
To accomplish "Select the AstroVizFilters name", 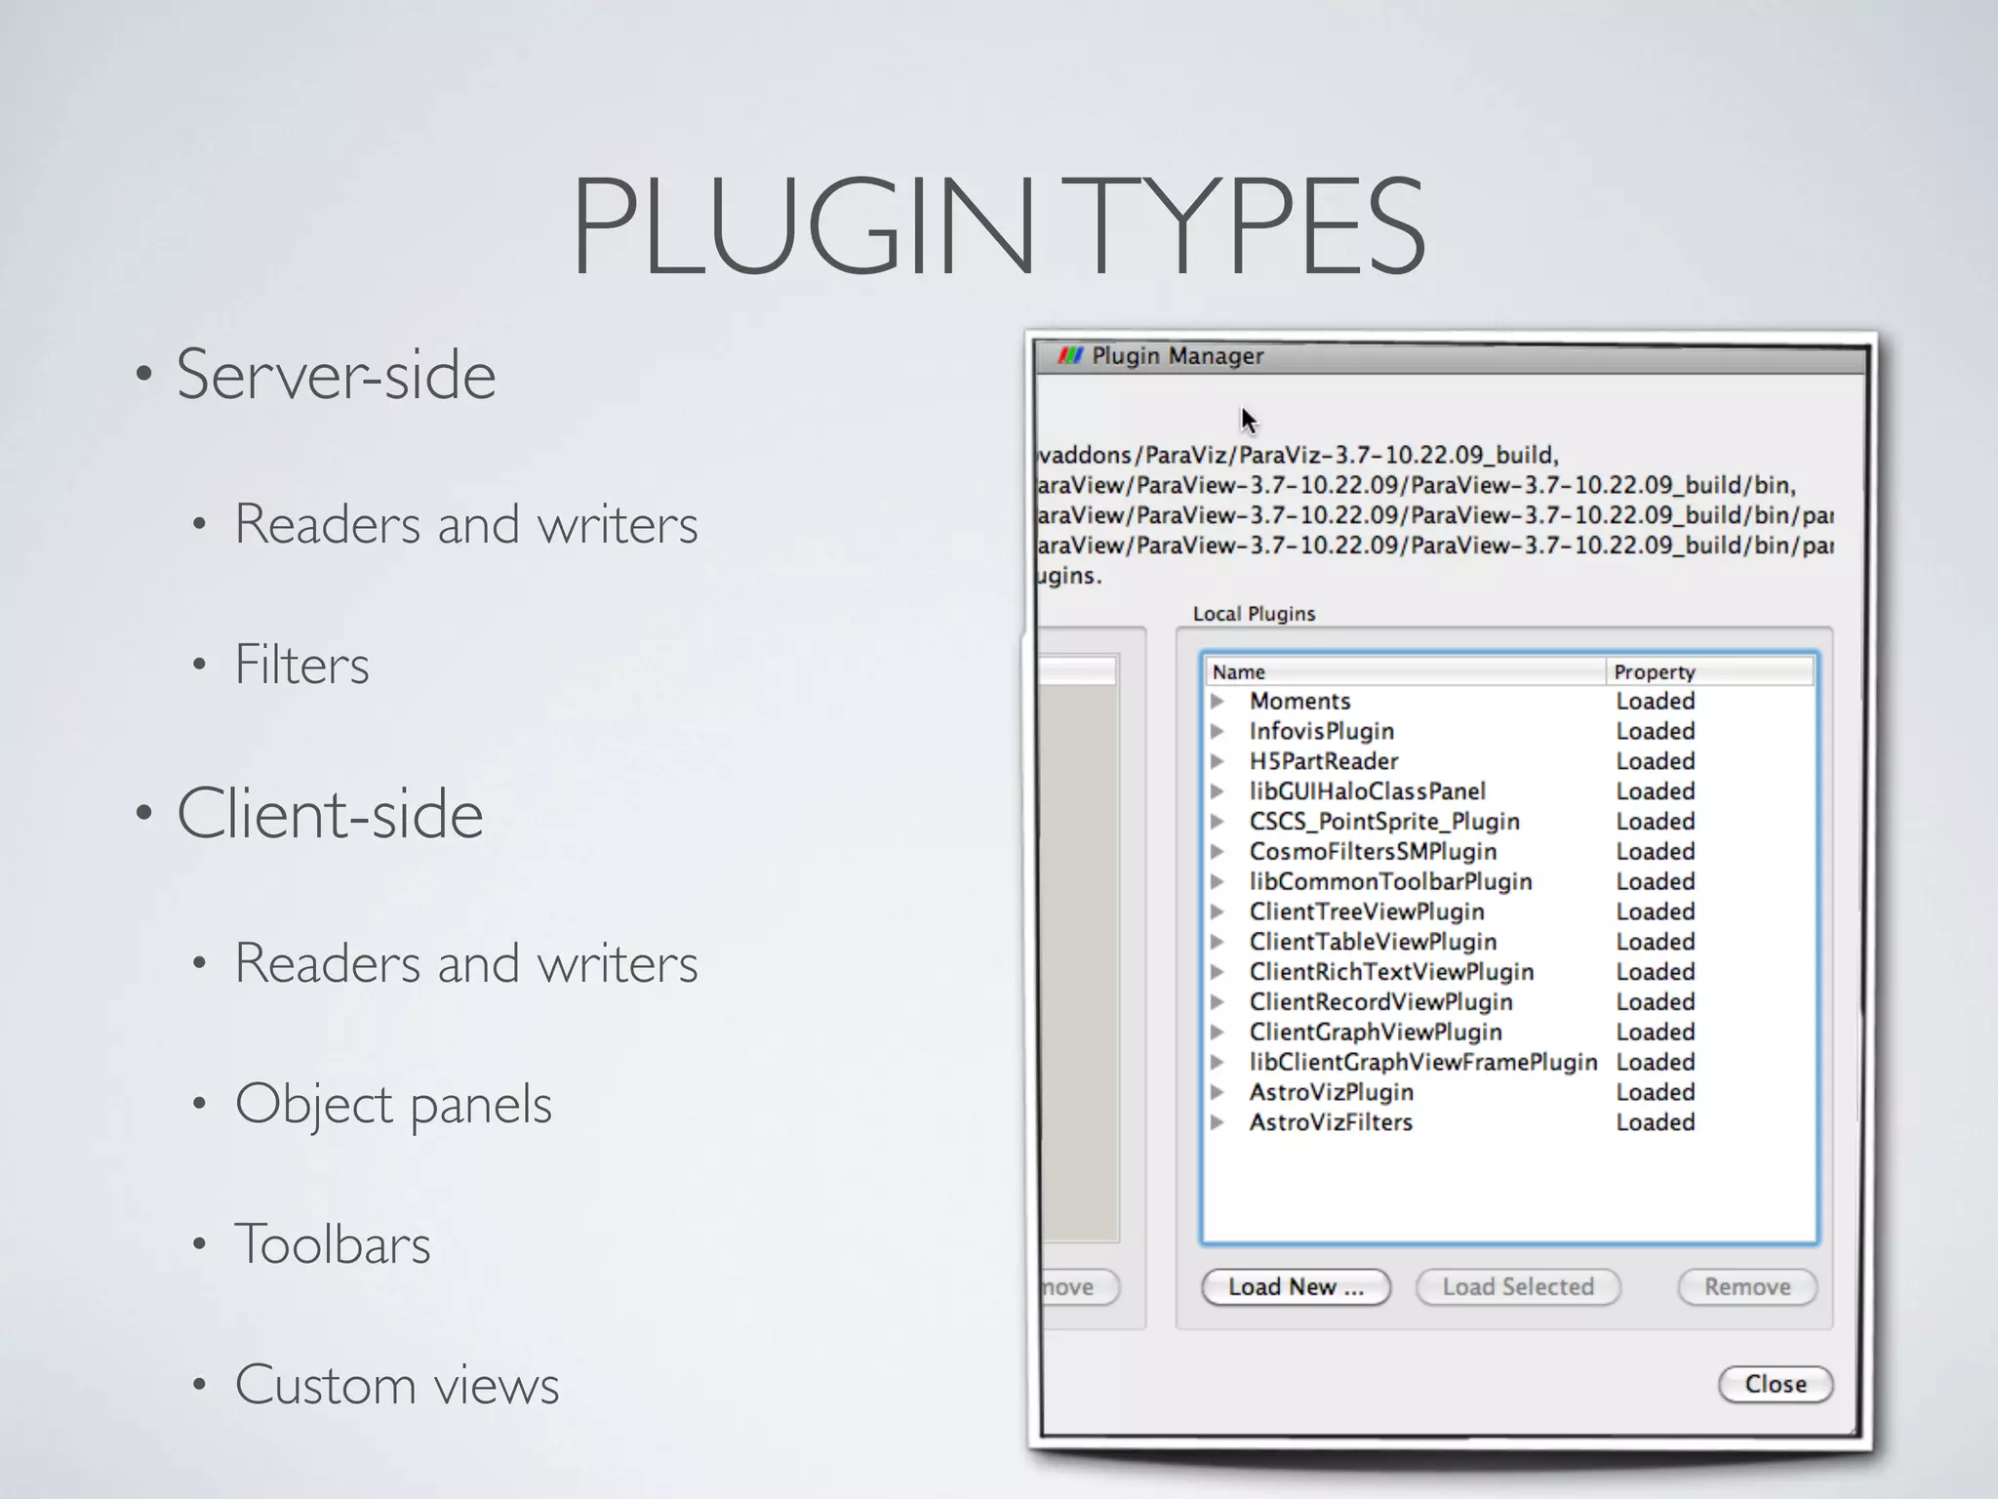I will pos(1331,1122).
